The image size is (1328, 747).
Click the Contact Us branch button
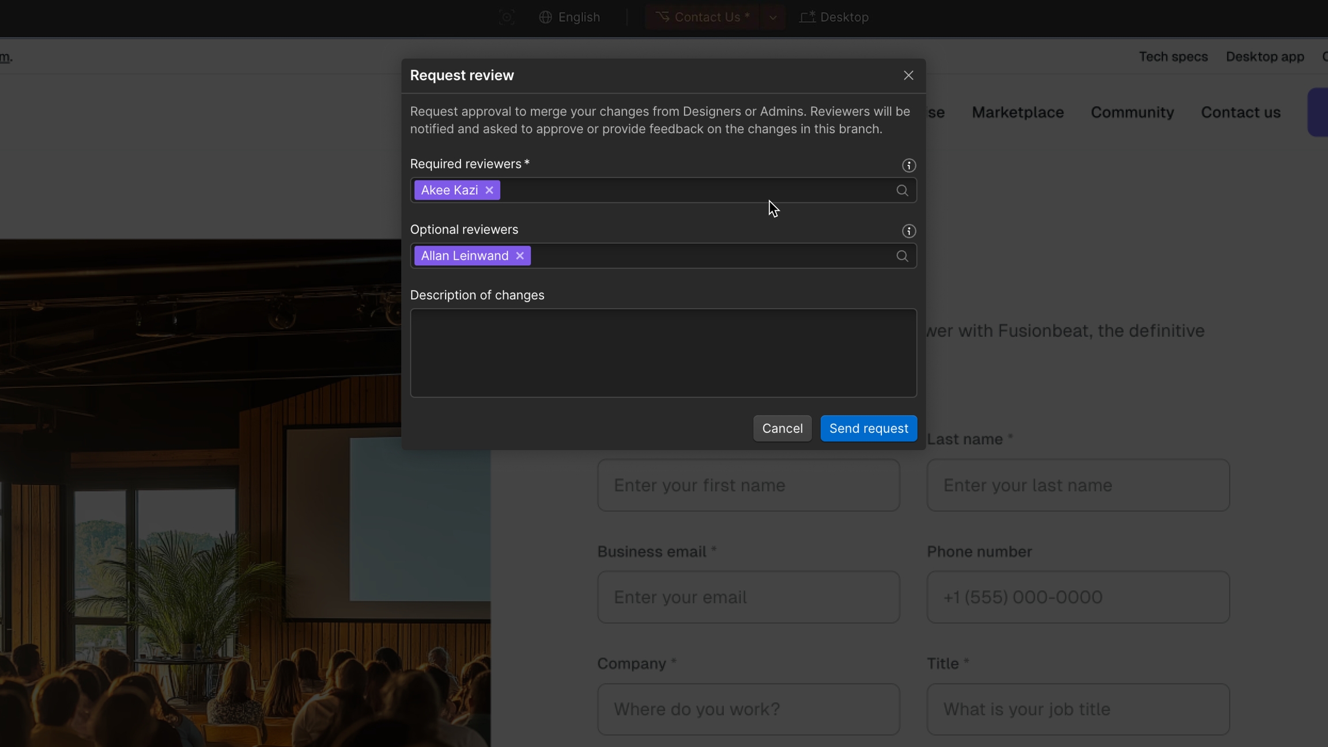(703, 17)
